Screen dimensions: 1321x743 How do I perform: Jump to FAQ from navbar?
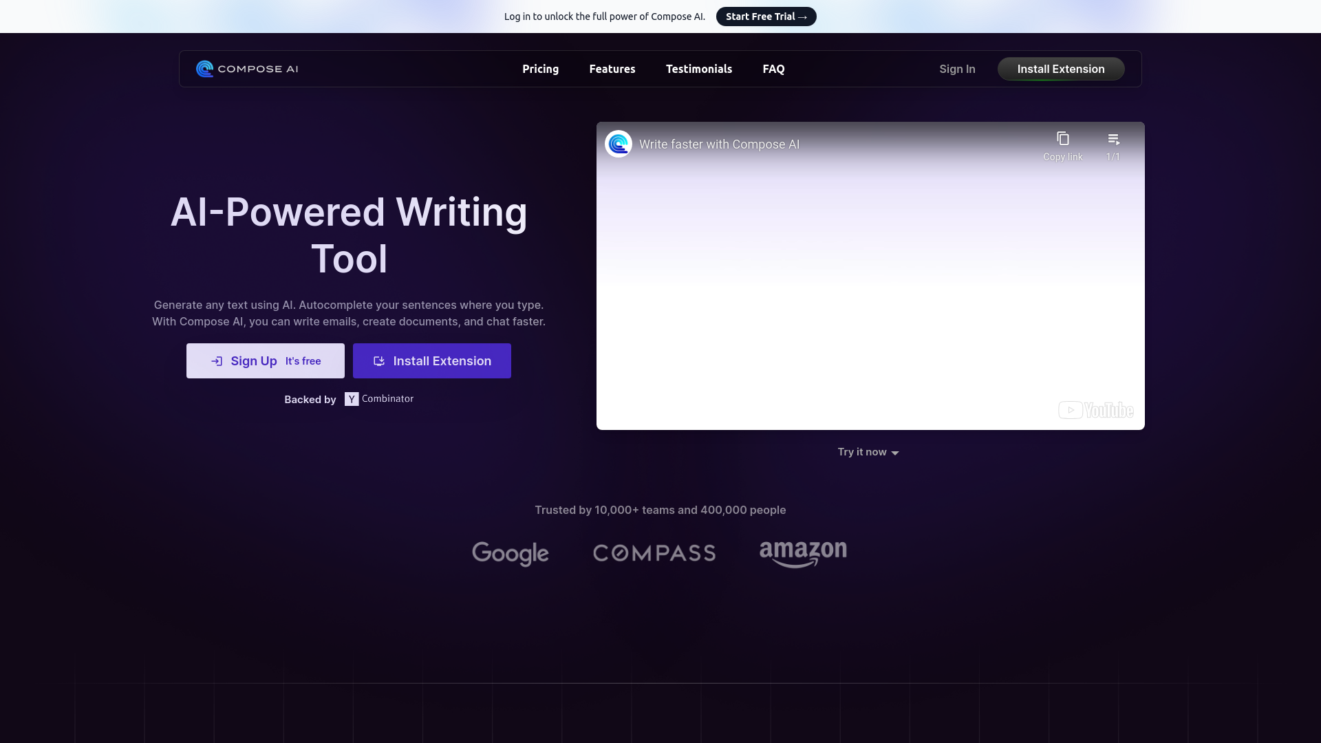coord(773,69)
